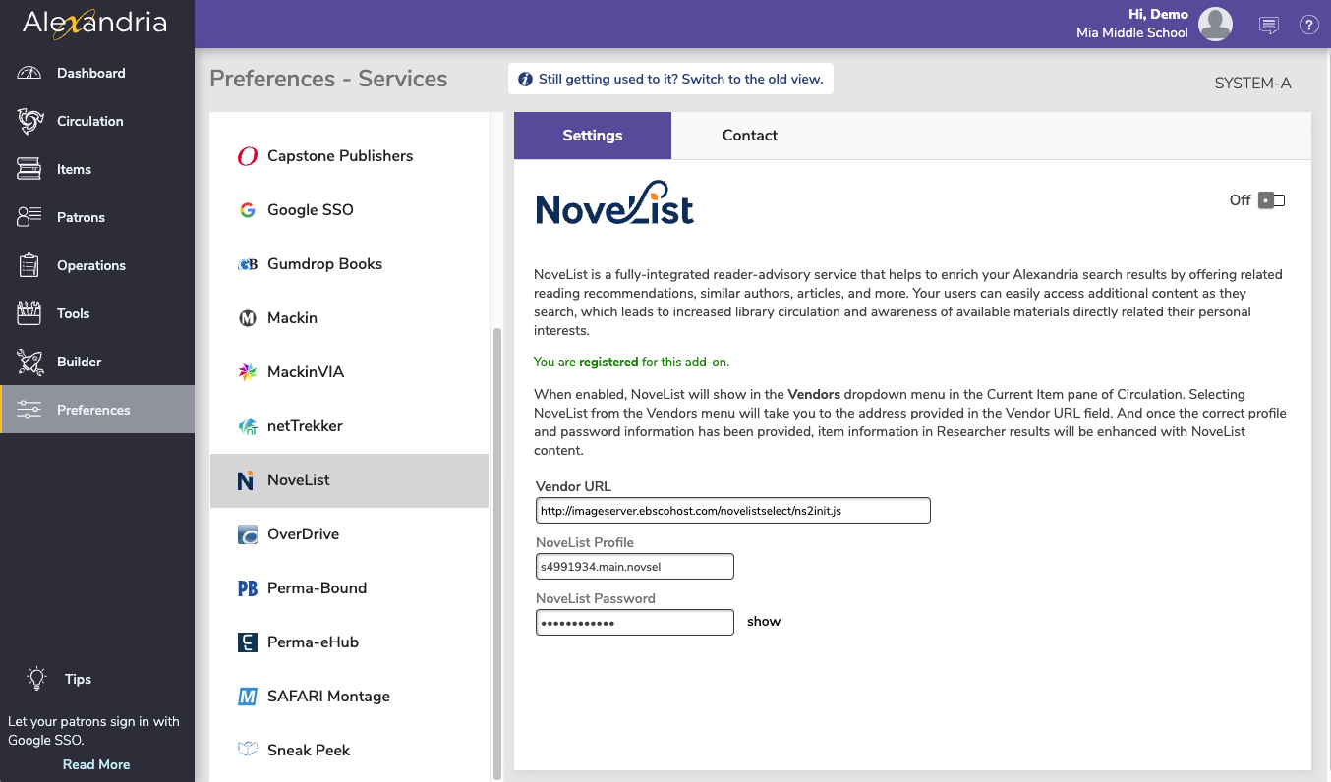Toggle the NoveList service on
Viewport: 1331px width, 782px height.
pos(1271,200)
